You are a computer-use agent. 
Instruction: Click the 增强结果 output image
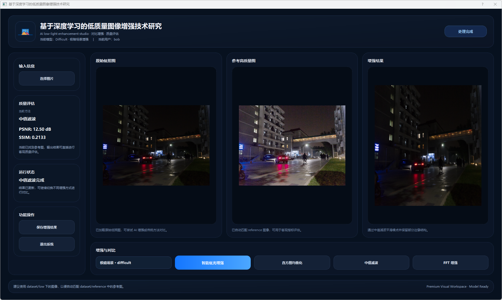tap(428, 145)
